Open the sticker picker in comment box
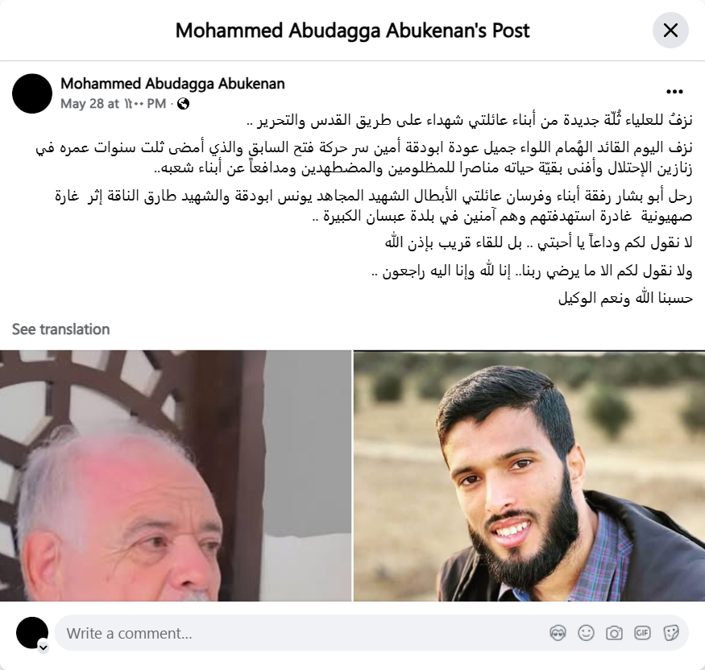 pyautogui.click(x=670, y=633)
